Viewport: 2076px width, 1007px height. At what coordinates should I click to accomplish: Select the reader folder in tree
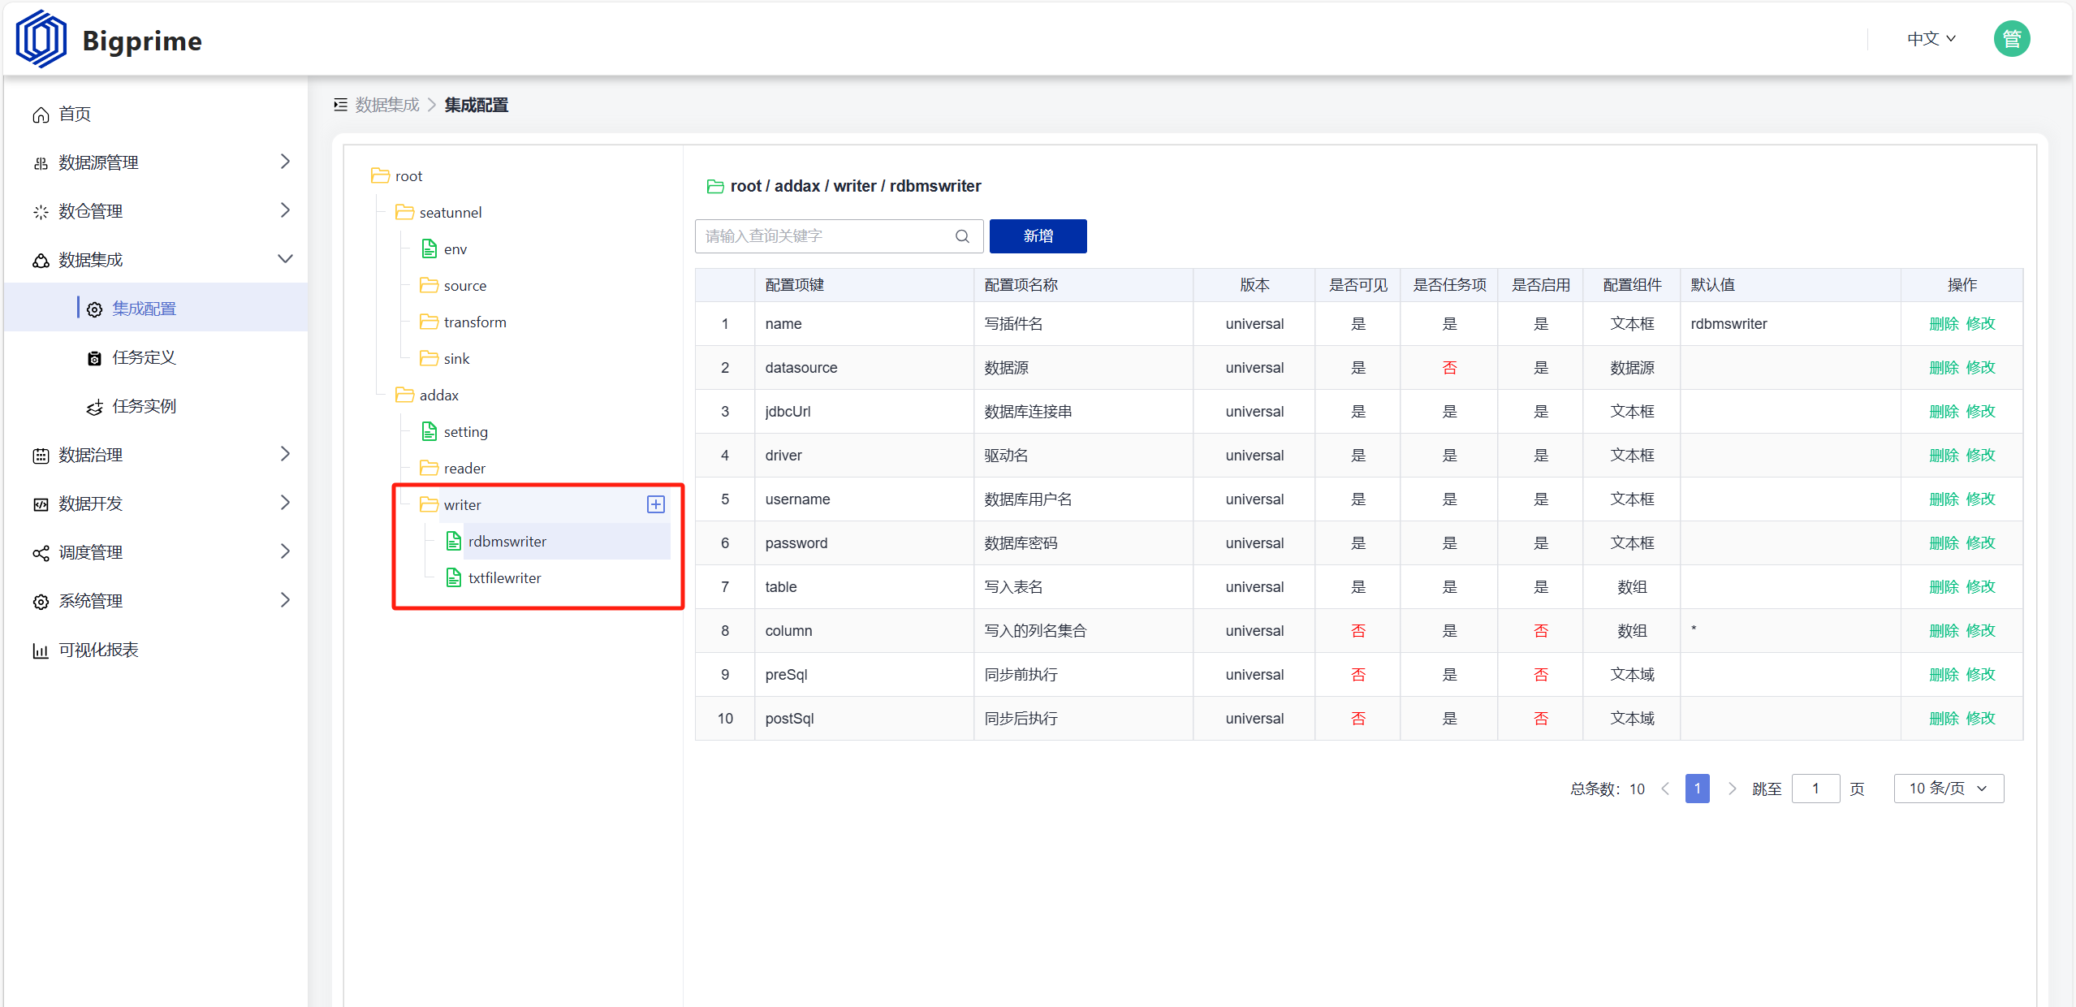(464, 469)
